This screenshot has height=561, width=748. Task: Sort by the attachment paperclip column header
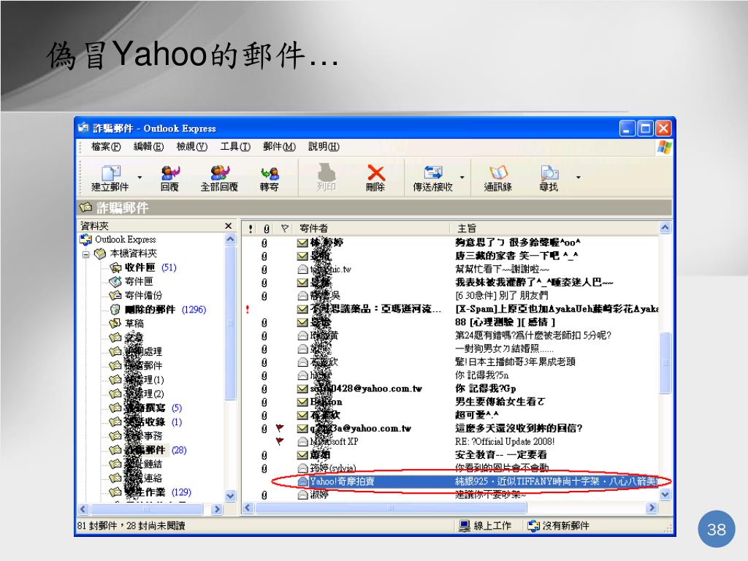(x=266, y=228)
